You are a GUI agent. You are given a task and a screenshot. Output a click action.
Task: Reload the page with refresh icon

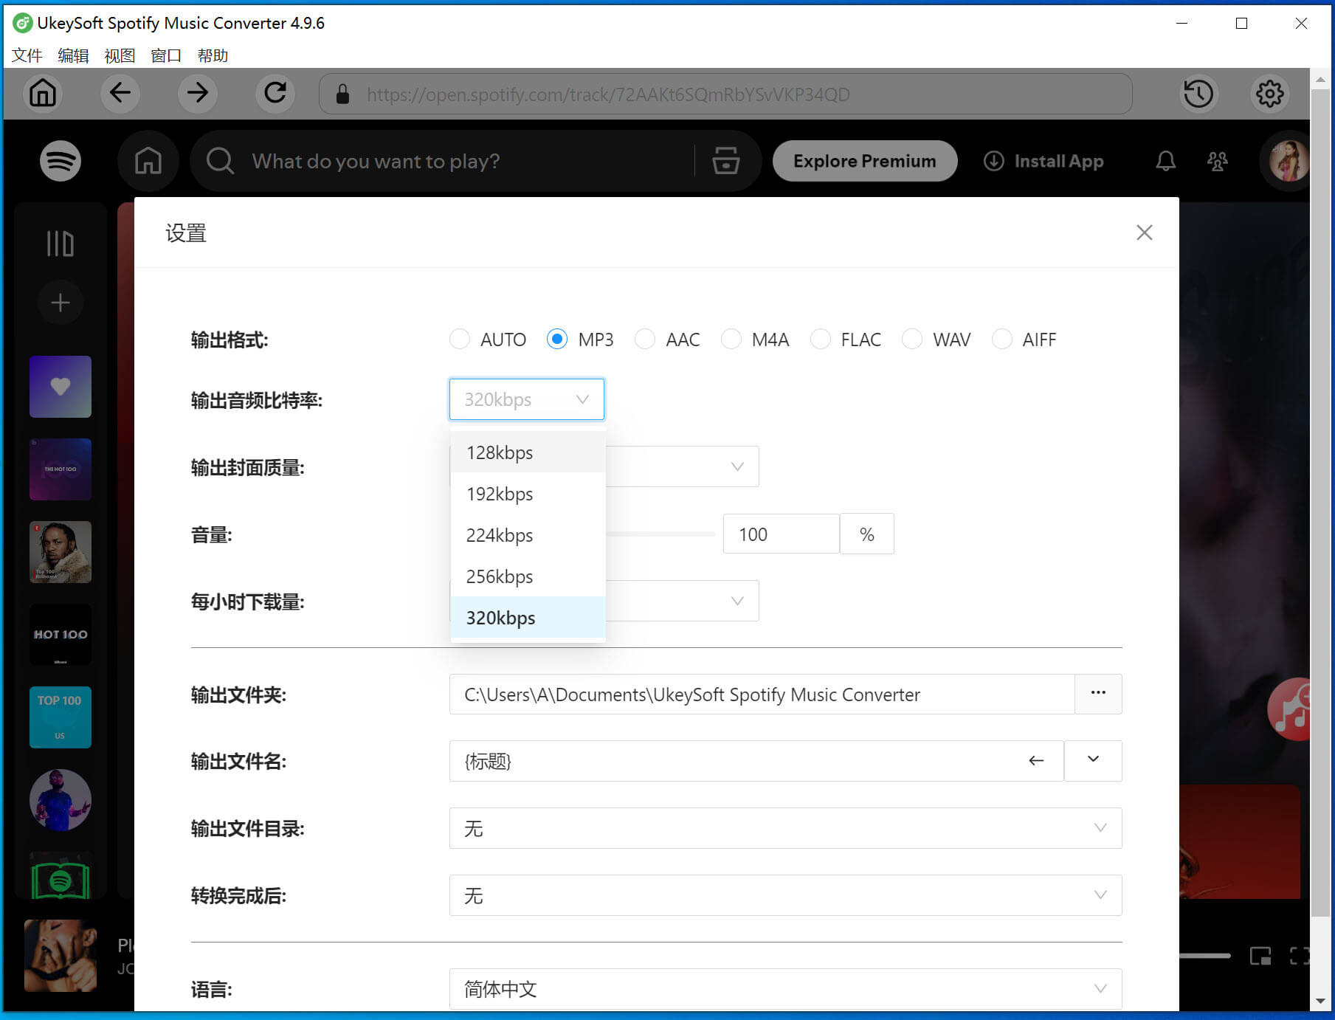pos(275,93)
